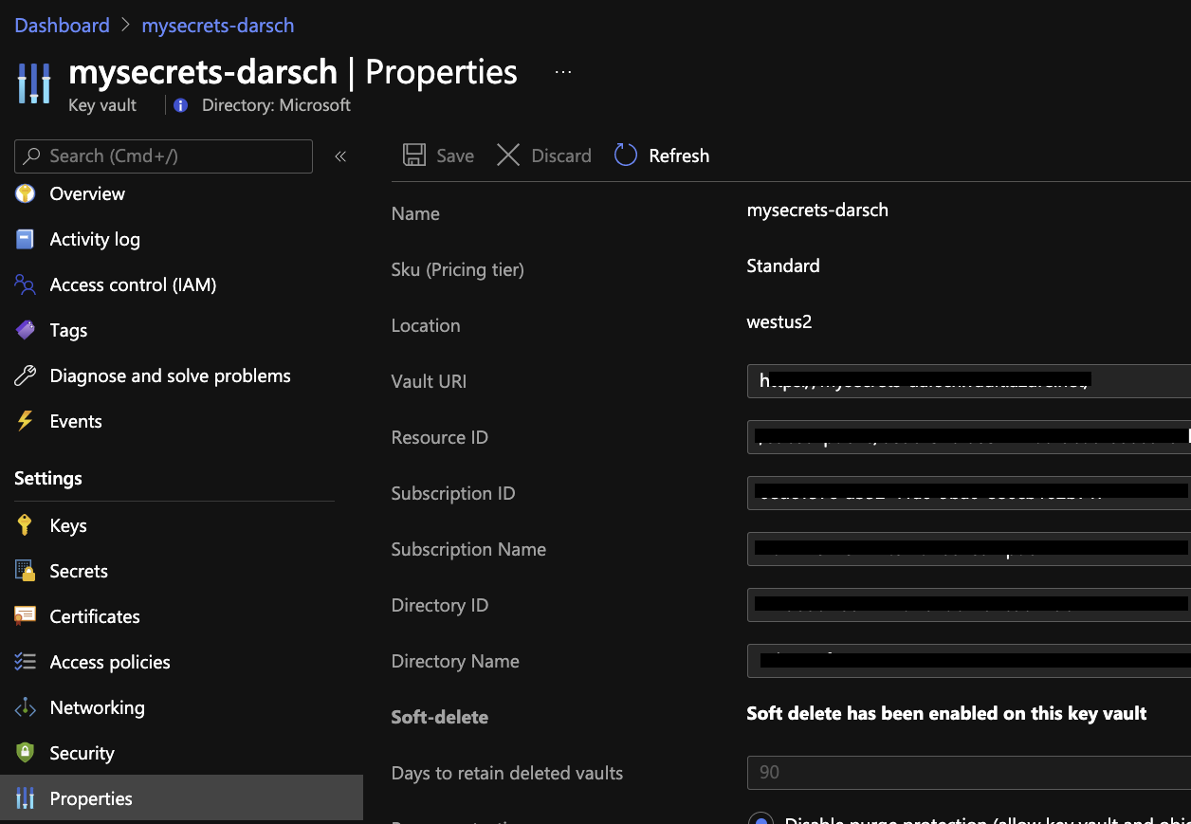
Task: Click the 'Standard' pricing tier value
Action: click(x=783, y=266)
